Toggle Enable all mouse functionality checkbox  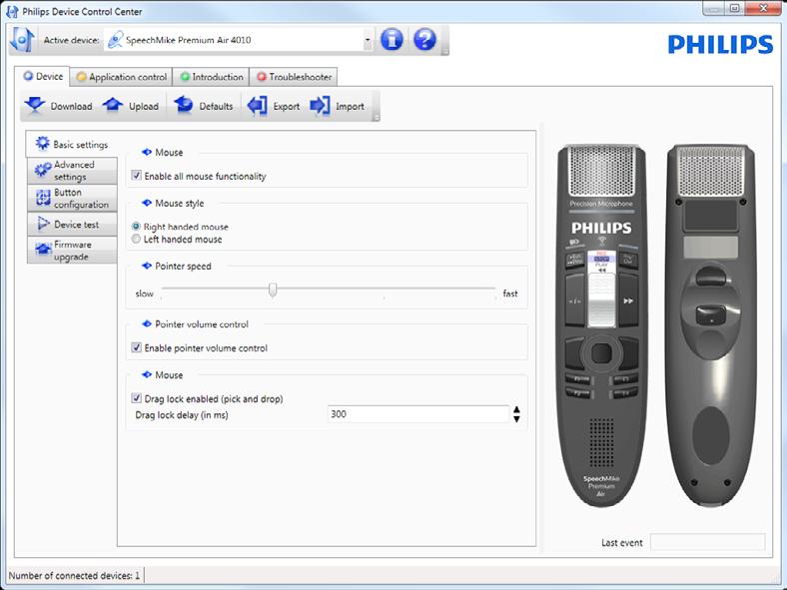(136, 175)
